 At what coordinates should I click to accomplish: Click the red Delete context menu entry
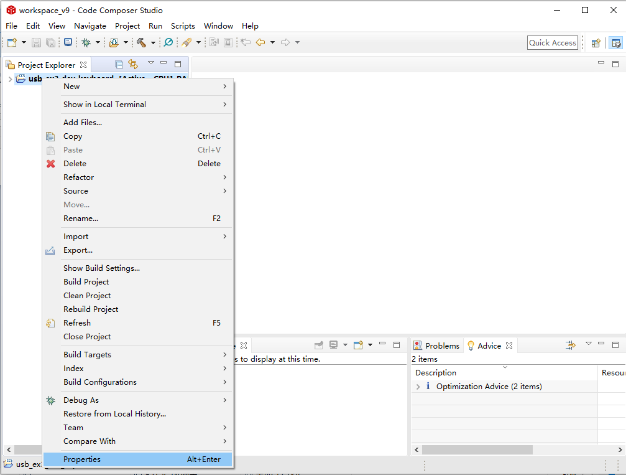point(138,164)
